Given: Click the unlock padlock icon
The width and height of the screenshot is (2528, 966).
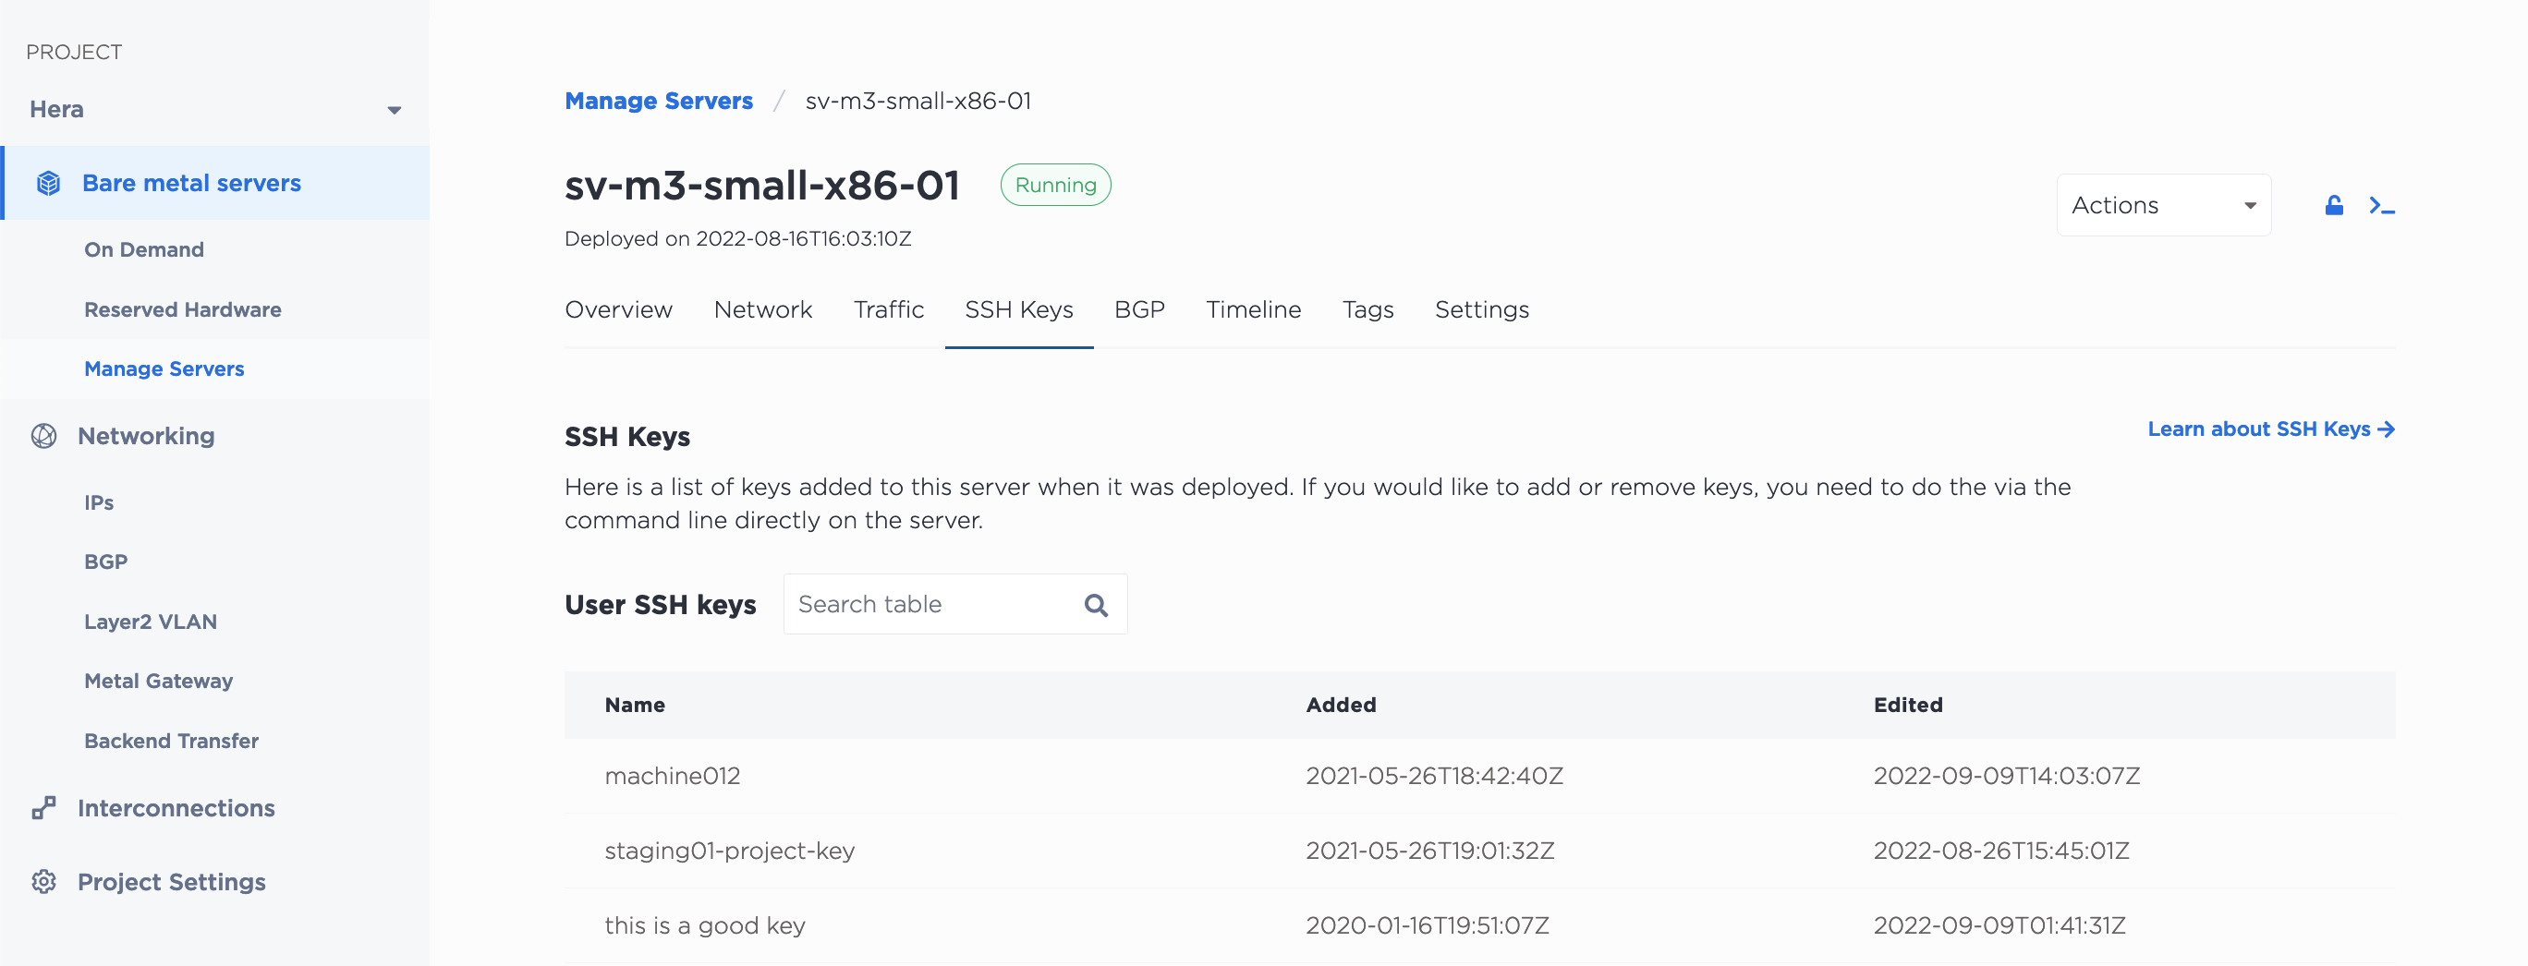Looking at the screenshot, I should [x=2334, y=205].
